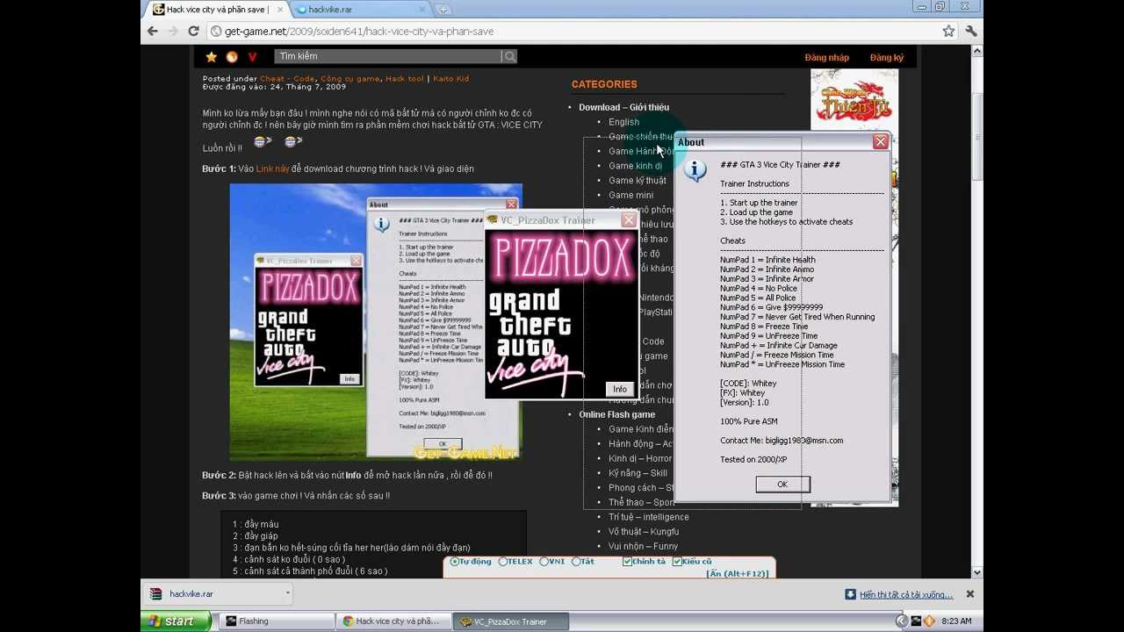Click the yellow star icon on the site header
1124x632 pixels.
[x=212, y=56]
